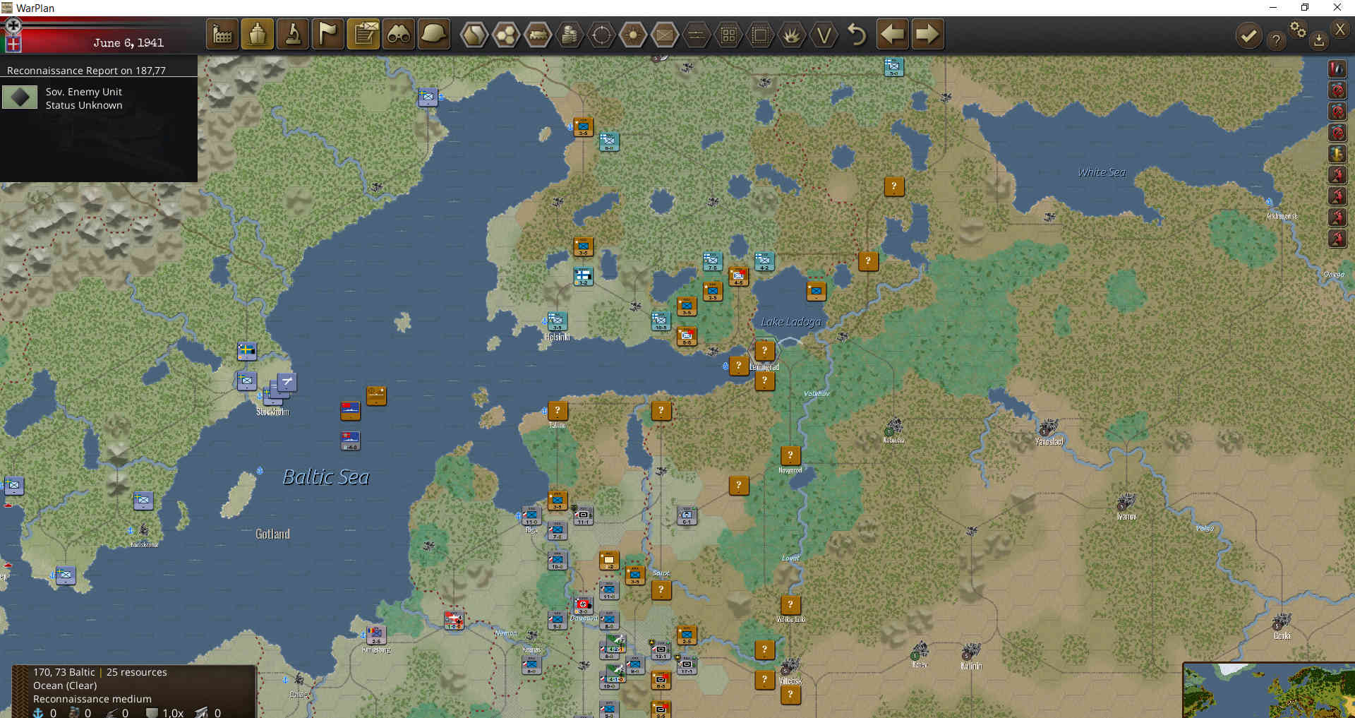Click the Kalinin city label
Screen dimensions: 1355x718
click(971, 666)
